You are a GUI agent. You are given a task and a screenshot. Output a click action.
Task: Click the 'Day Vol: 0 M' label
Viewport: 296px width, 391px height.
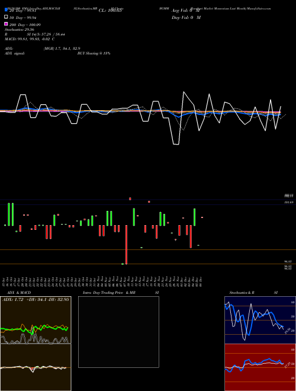[186, 18]
